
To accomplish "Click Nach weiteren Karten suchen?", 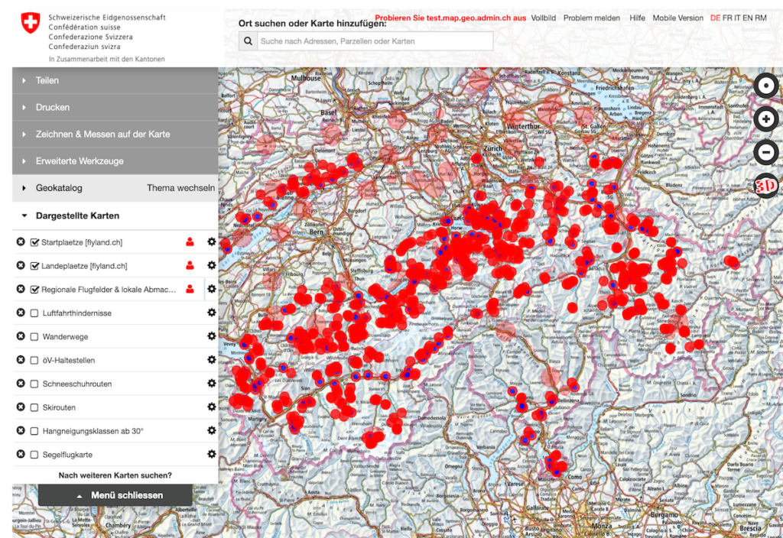I will (x=115, y=475).
